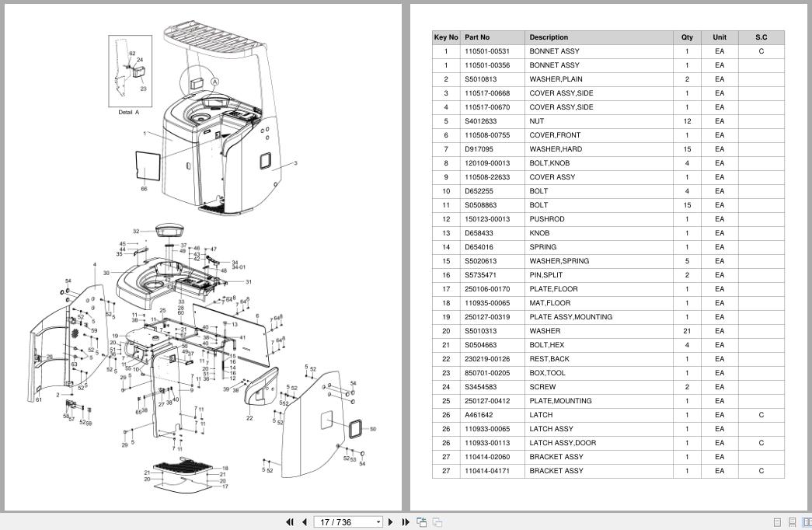
Task: Click the WASHER,HARD description
Action: (556, 149)
